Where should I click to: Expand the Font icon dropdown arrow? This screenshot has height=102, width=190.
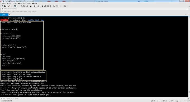(x=40, y=6)
